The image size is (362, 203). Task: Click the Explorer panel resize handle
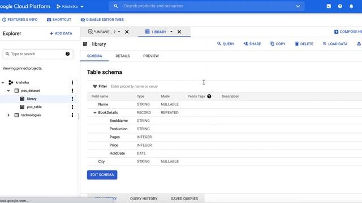click(x=79, y=116)
